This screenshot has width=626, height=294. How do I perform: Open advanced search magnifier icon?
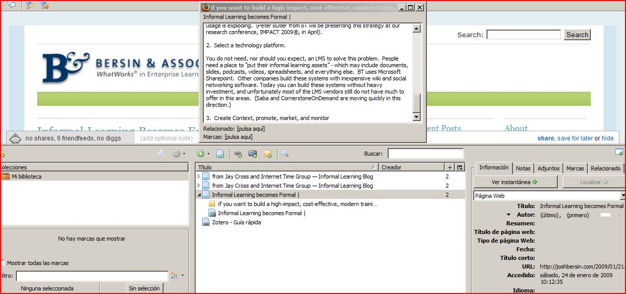(285, 154)
